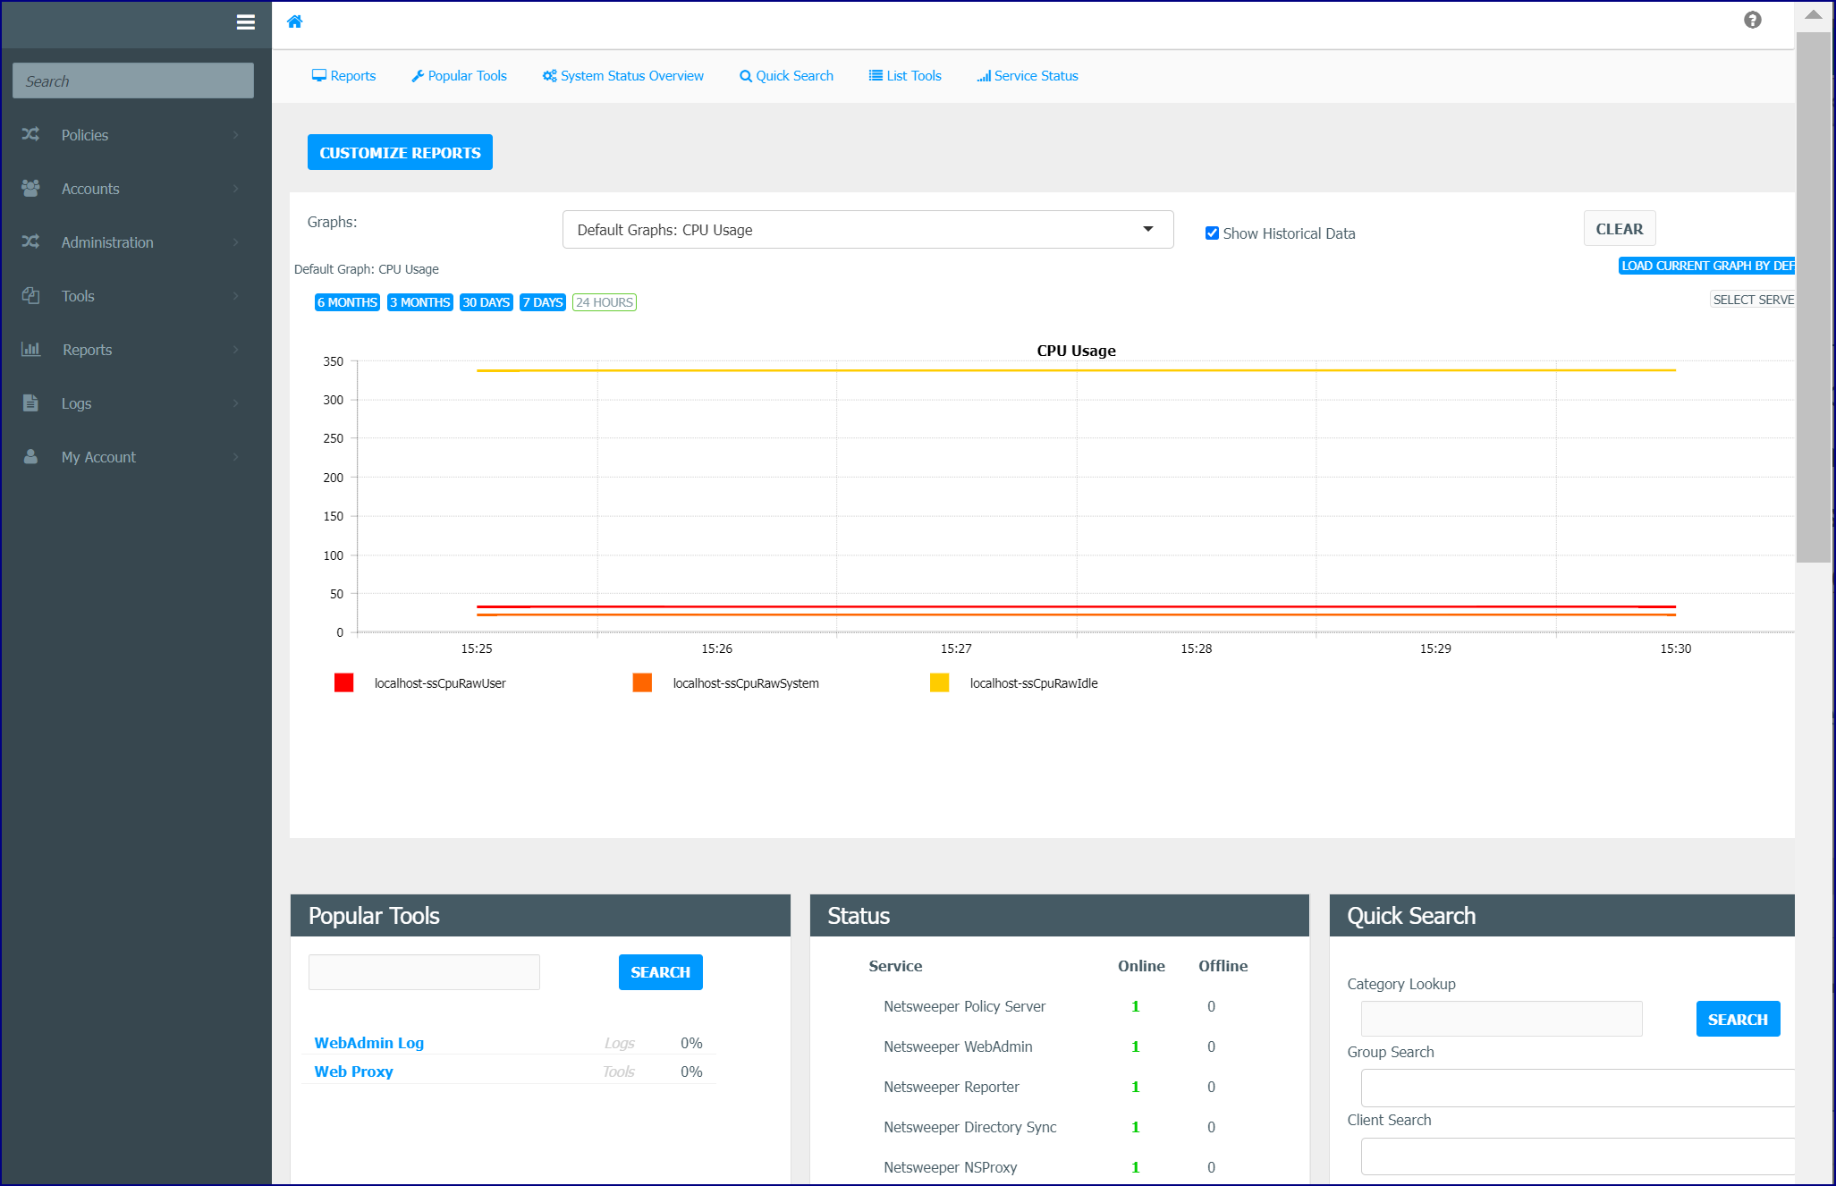Toggle Show Historical Data checkbox

pos(1212,233)
